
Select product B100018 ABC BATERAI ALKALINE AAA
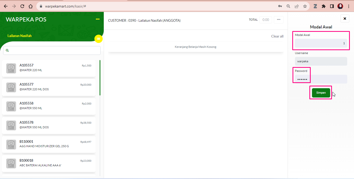(49, 163)
